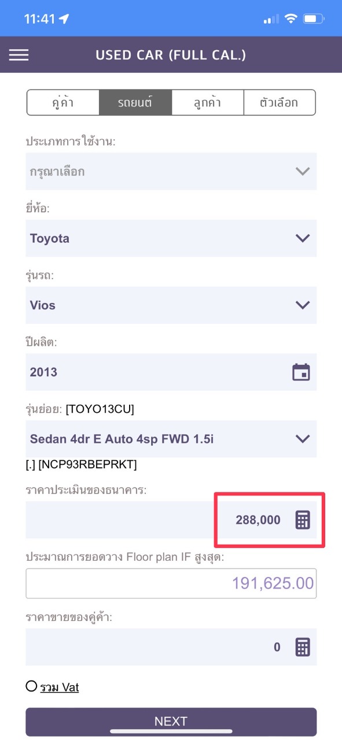Tap the battery icon in the status bar

314,19
